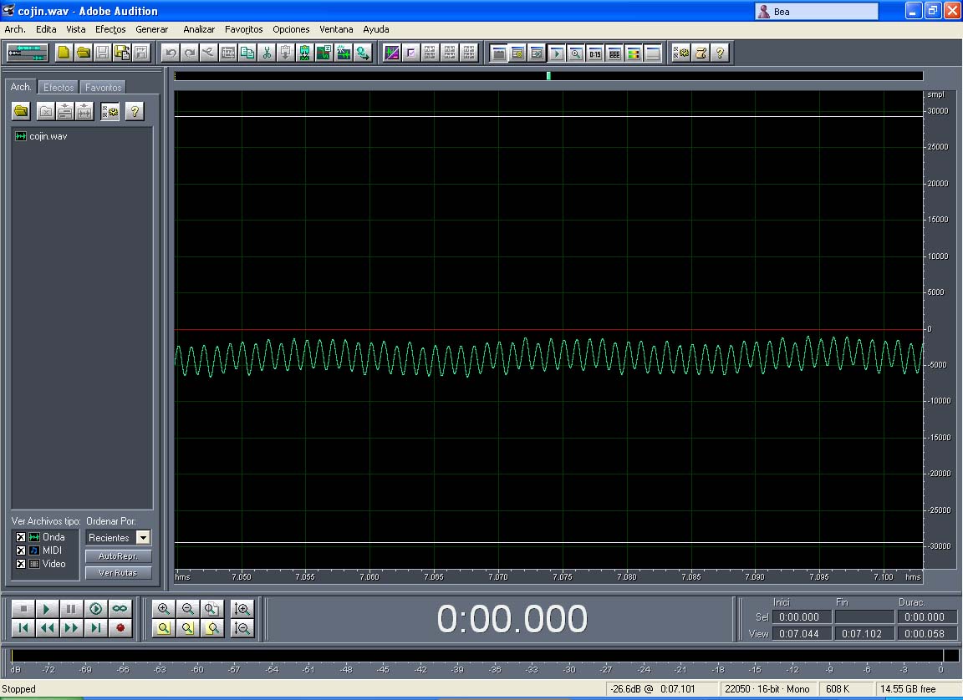Screen dimensions: 963x700
Task: Click the advanced options gear icon in the Arch. panel
Action: pyautogui.click(x=110, y=111)
